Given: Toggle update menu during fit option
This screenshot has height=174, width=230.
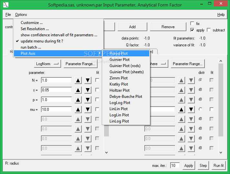Looking at the screenshot, I should pos(58,41).
